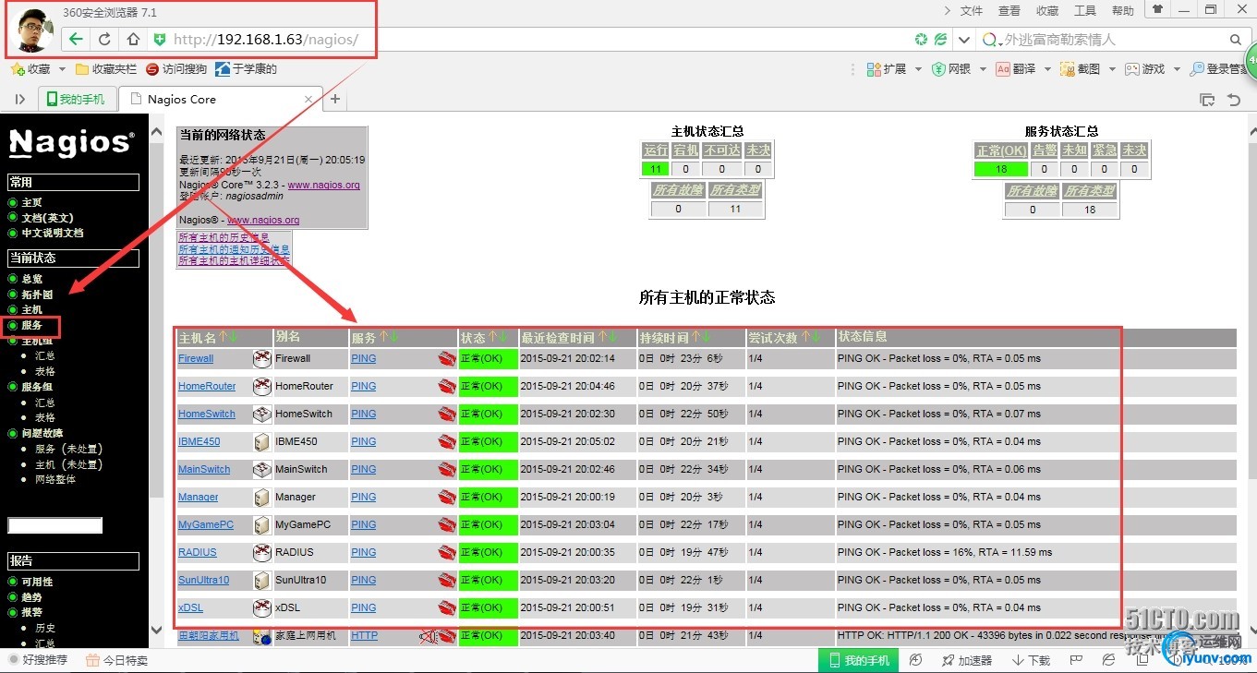Screen dimensions: 1257x673
Task: Open the 收藏 menu in title bar
Action: click(1047, 11)
